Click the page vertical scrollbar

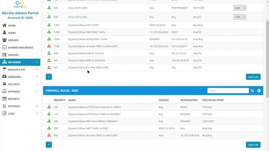267,59
